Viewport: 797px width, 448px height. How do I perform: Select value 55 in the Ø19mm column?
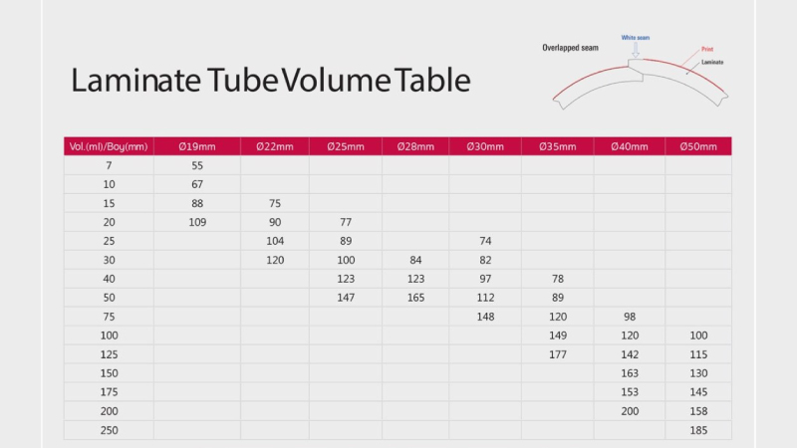pyautogui.click(x=197, y=165)
